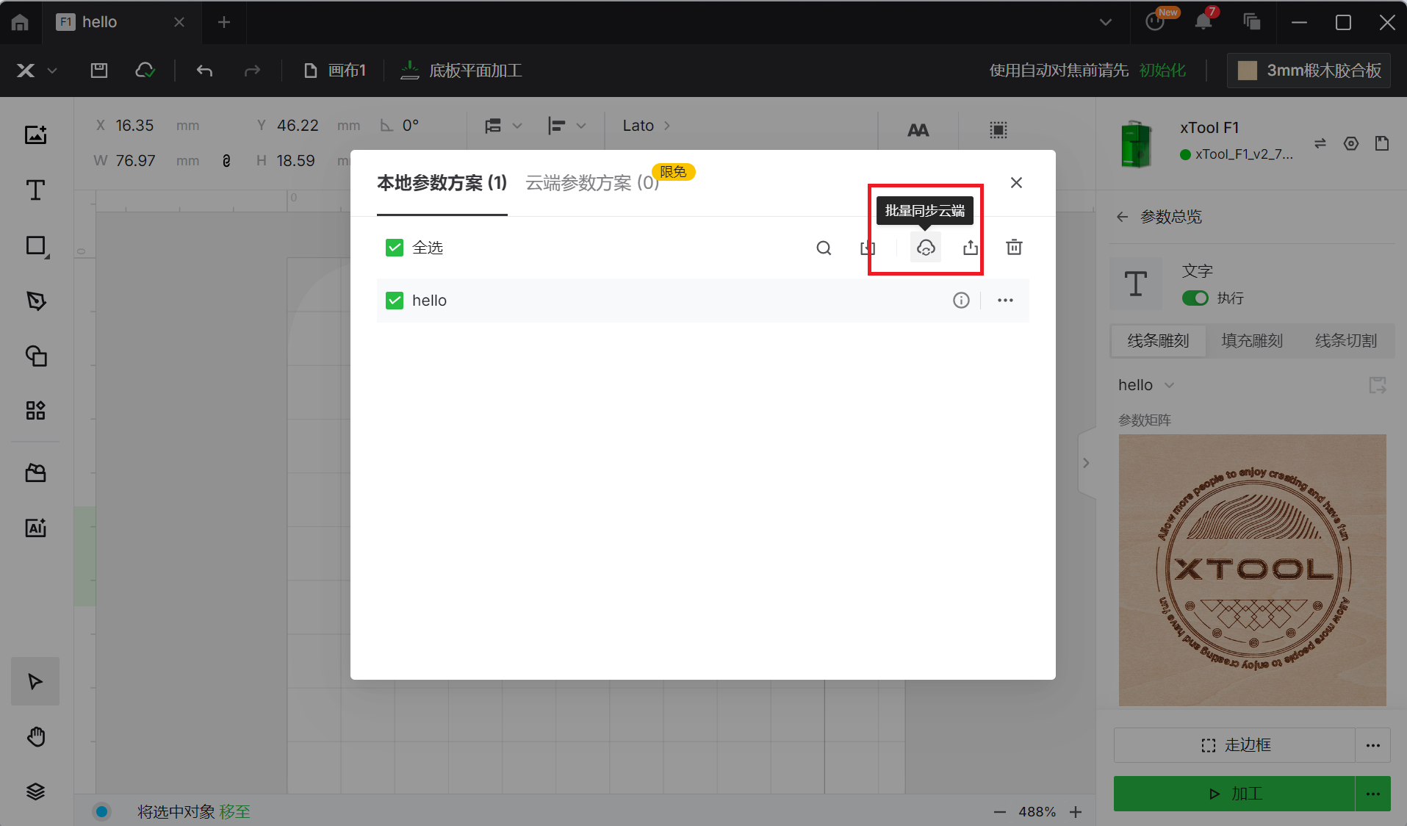Click the 走边框 framing button
This screenshot has height=826, width=1407.
[1234, 745]
